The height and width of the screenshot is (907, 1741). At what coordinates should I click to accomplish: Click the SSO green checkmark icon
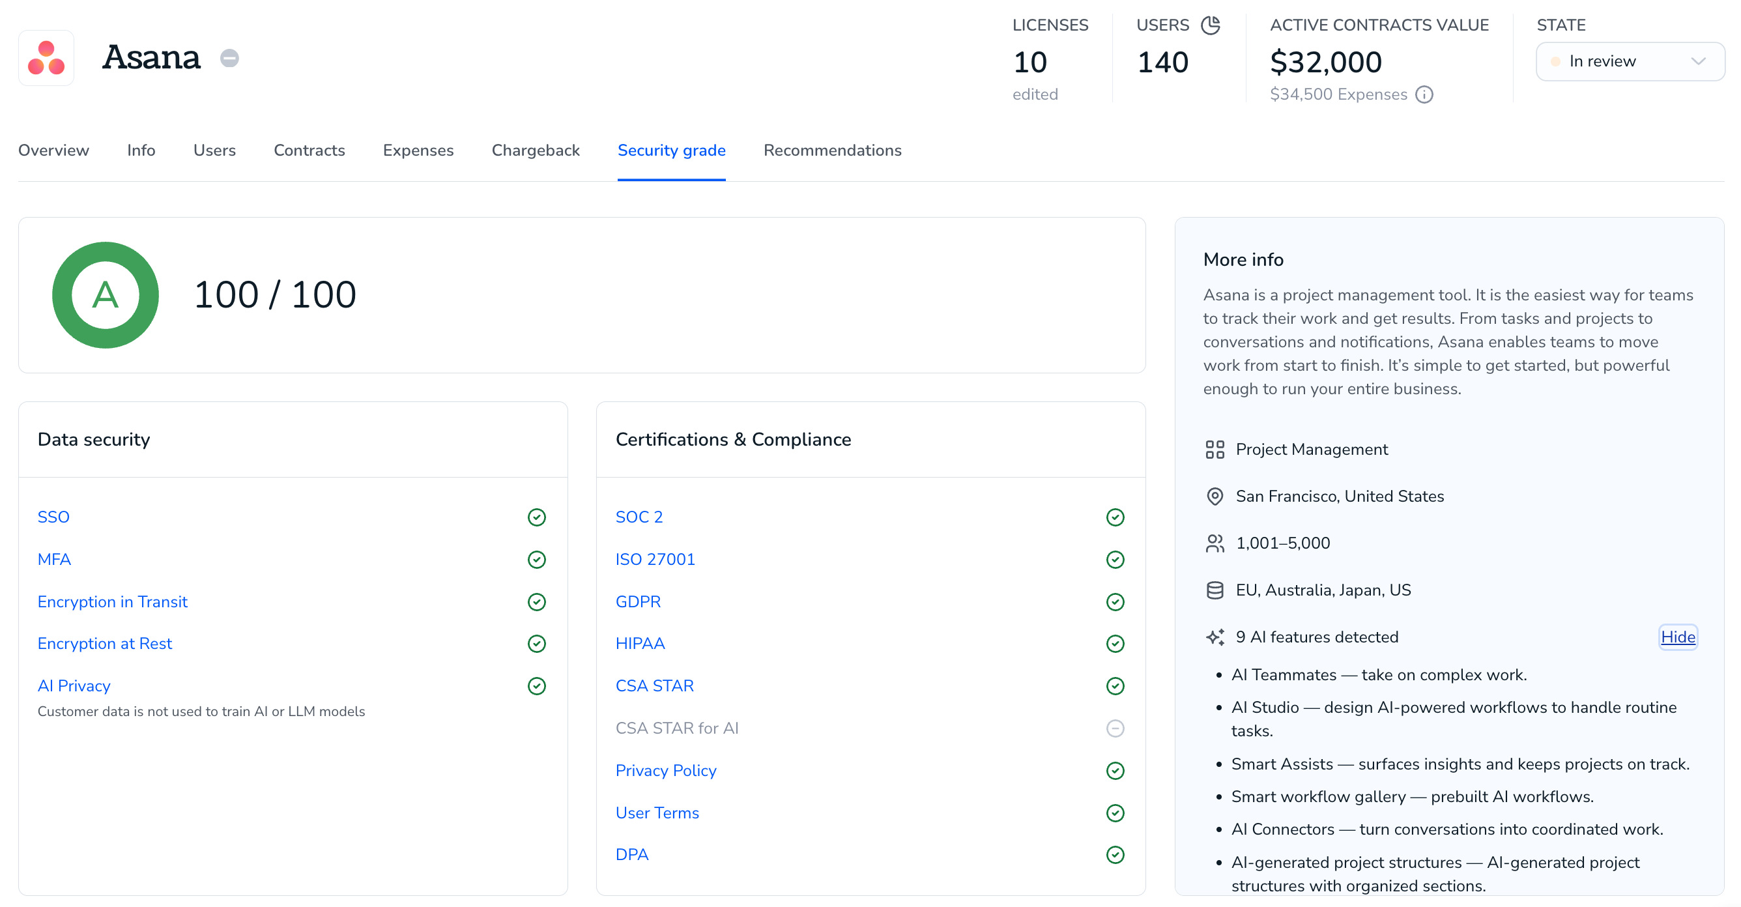pyautogui.click(x=537, y=517)
